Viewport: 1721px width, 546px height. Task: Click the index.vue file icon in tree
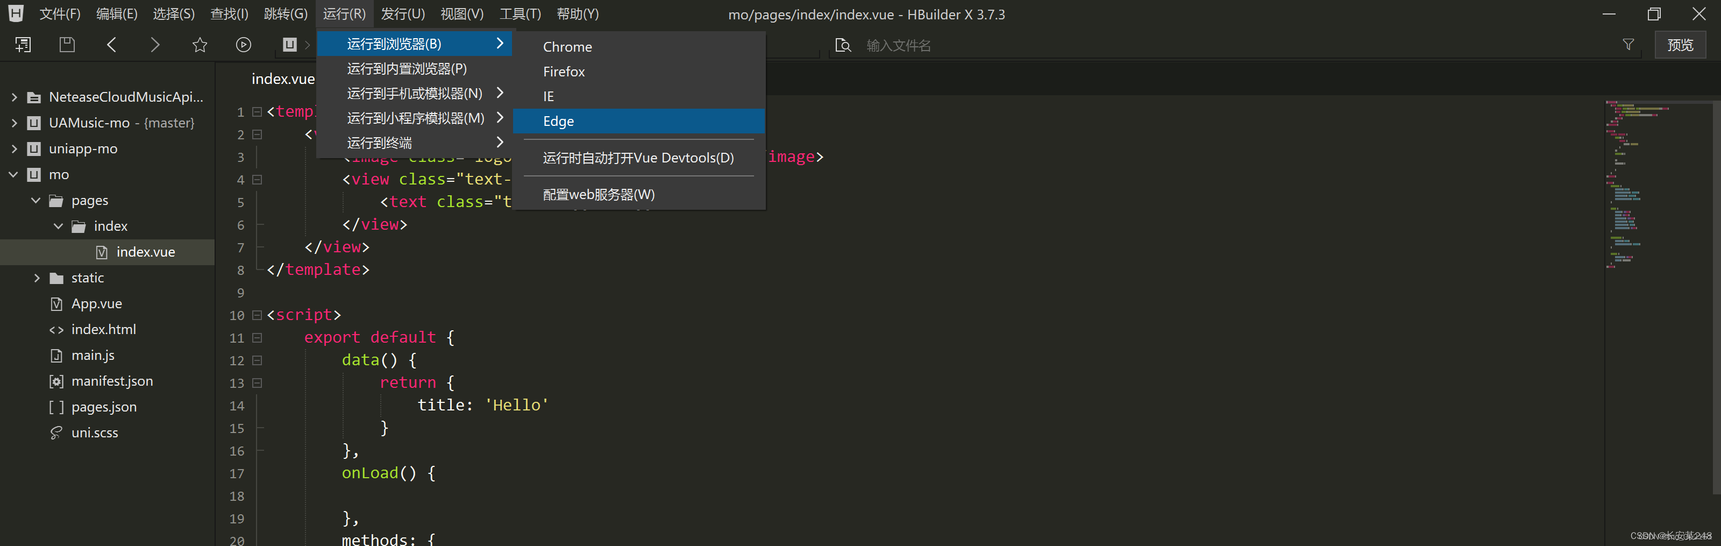[x=102, y=252]
